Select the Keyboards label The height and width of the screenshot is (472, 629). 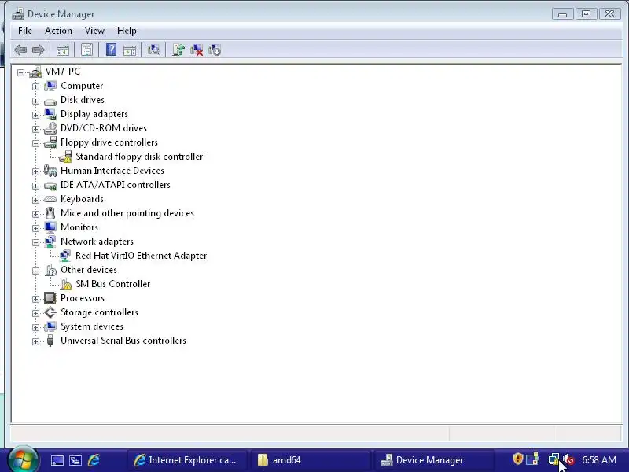tap(82, 199)
